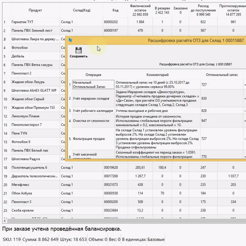This screenshot has width=246, height=246.
Task: Click the В резерве column header
Action: 162,10
